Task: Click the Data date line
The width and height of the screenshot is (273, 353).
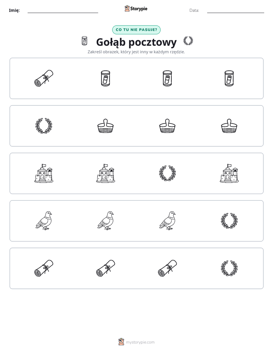Action: pyautogui.click(x=236, y=11)
